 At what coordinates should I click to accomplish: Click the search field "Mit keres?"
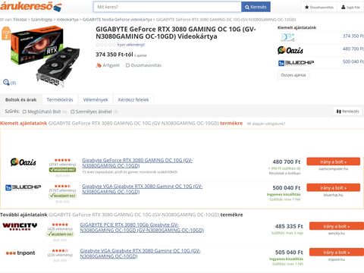167,7
